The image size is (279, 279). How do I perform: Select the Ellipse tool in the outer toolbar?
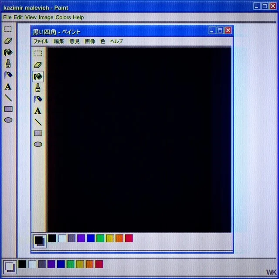pos(8,120)
